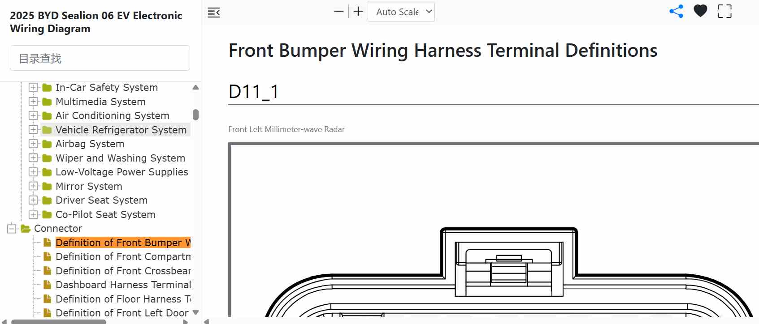
Task: Open Definition of Floor Harness document
Action: coord(123,299)
